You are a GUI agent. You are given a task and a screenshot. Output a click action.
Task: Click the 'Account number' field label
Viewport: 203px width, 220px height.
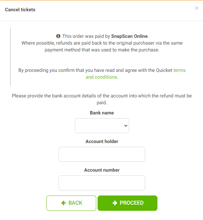click(102, 170)
